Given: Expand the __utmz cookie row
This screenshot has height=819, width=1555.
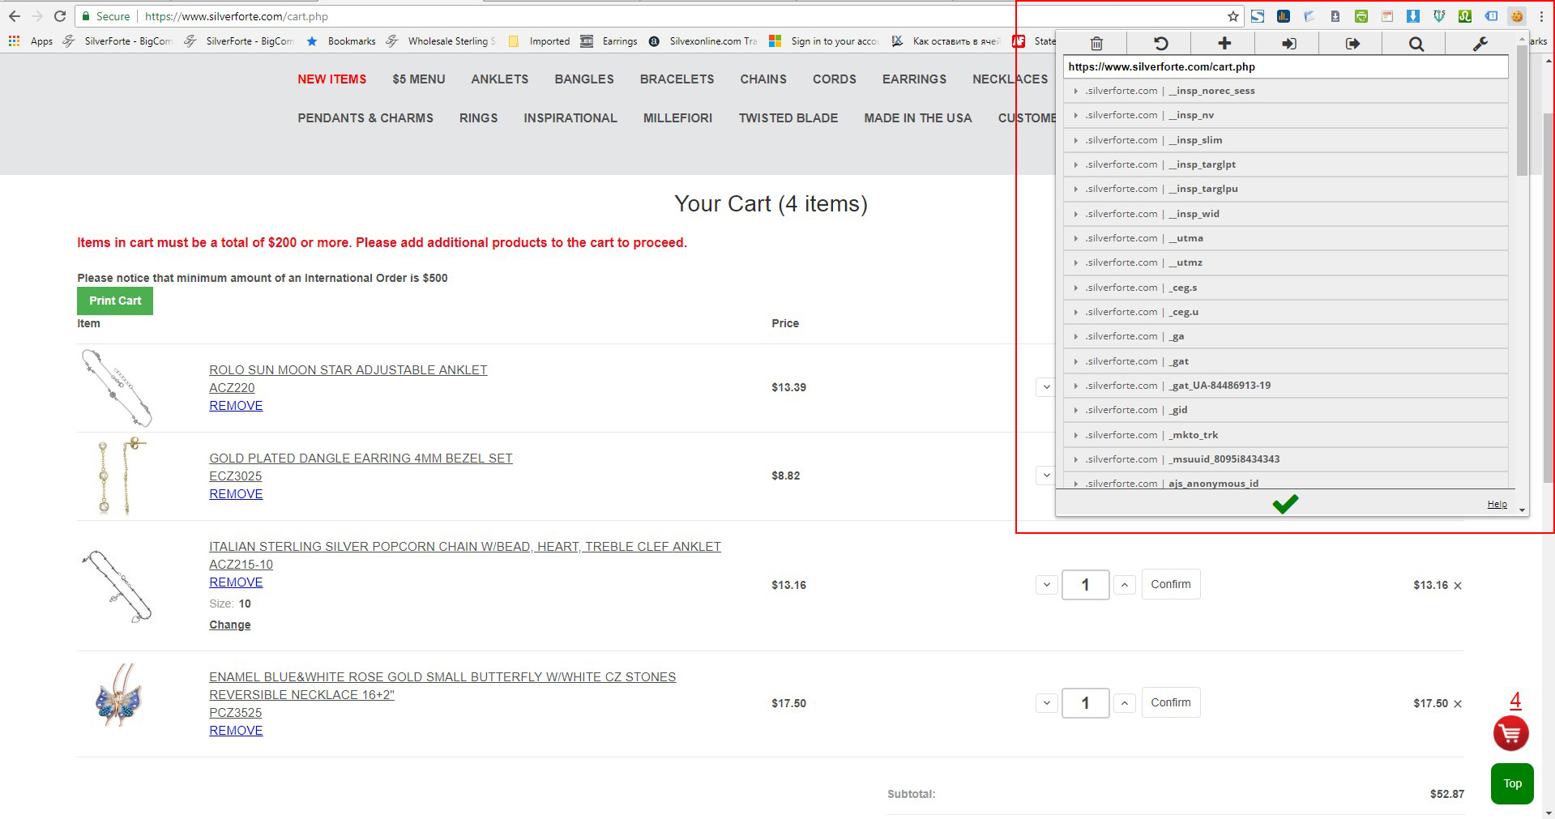Looking at the screenshot, I should tap(1286, 262).
